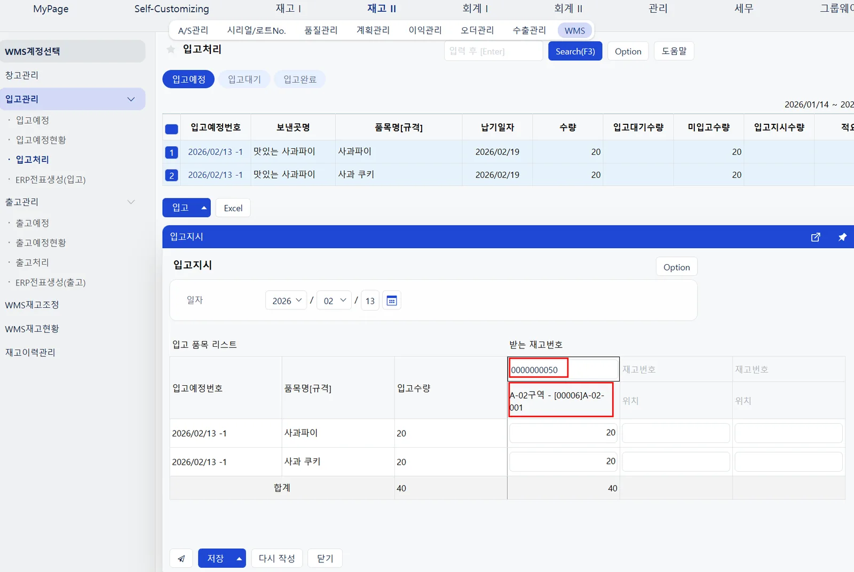Click the favorite star beside 입고처리
The image size is (854, 572).
171,50
